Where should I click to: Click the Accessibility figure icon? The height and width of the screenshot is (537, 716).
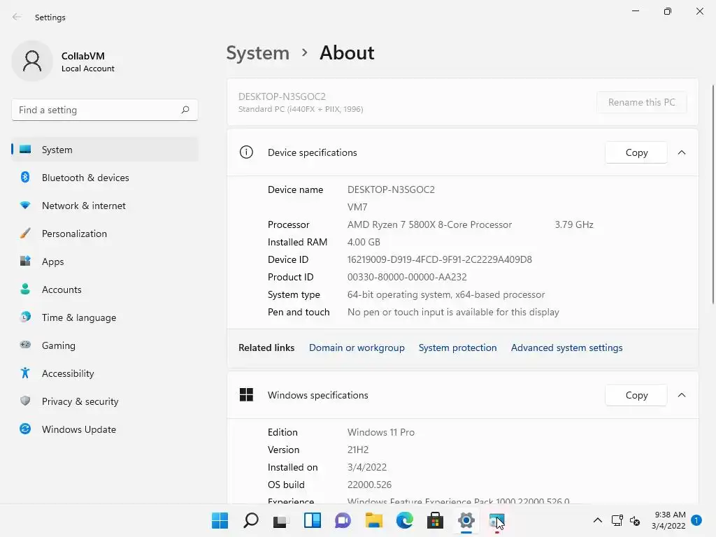tap(25, 373)
